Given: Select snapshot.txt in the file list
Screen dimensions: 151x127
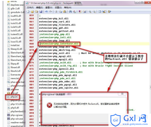Looking at the screenshot, I should [x=17, y=126].
